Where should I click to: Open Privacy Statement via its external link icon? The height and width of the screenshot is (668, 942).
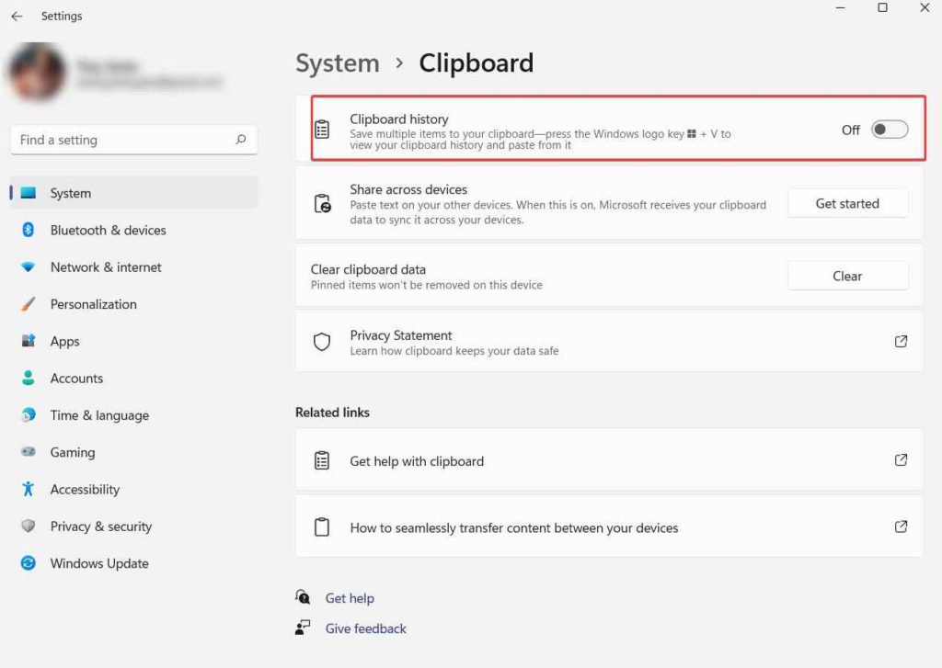[x=901, y=341]
